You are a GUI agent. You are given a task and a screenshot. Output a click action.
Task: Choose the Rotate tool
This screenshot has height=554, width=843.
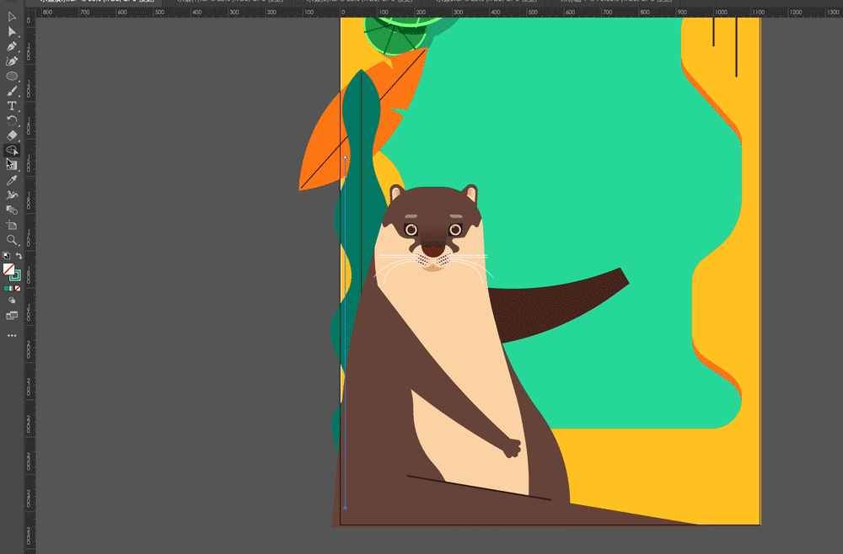[12, 120]
